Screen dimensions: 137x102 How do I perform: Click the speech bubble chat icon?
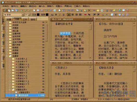click(124, 10)
